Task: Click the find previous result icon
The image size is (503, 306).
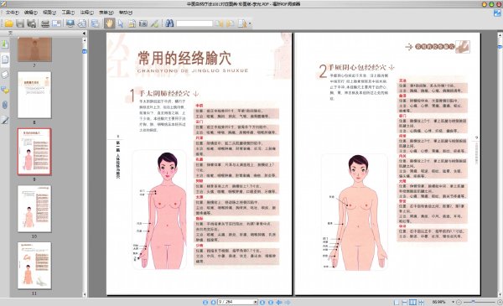Action: click(x=220, y=23)
